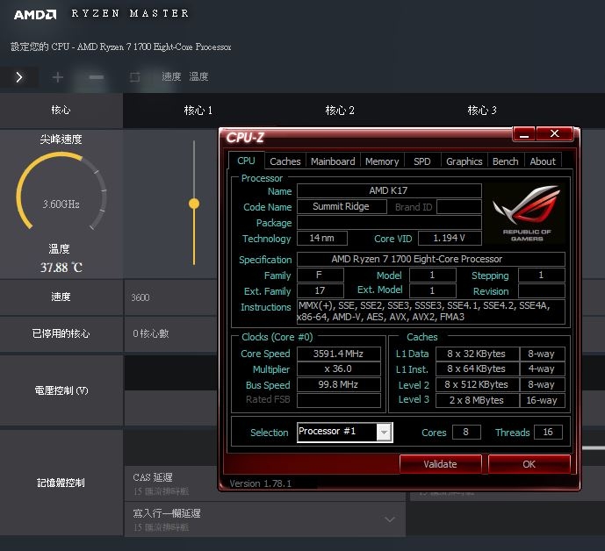Switch to the Caches tab in CPU-Z
605x551 pixels.
pos(285,161)
